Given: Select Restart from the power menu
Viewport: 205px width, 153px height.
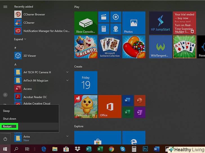Looking at the screenshot, I should tap(8, 127).
